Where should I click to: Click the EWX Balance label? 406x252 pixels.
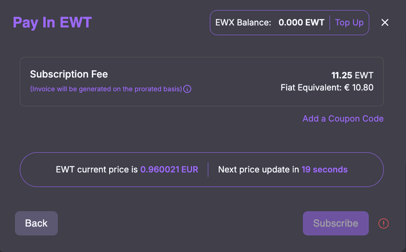243,23
